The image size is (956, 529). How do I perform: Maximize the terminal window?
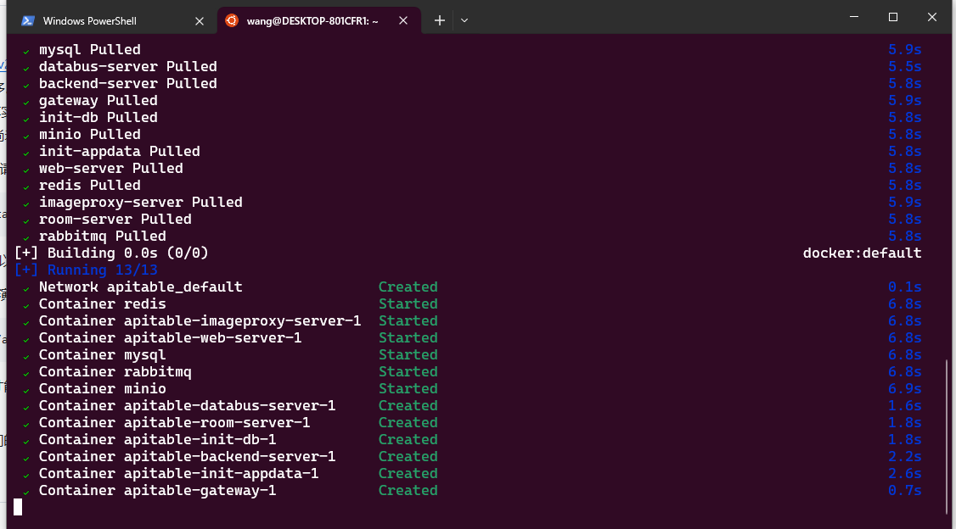point(893,17)
